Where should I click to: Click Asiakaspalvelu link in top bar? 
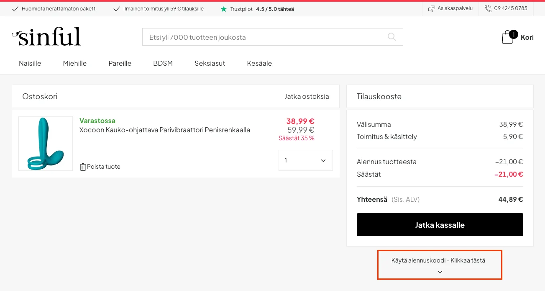[455, 8]
